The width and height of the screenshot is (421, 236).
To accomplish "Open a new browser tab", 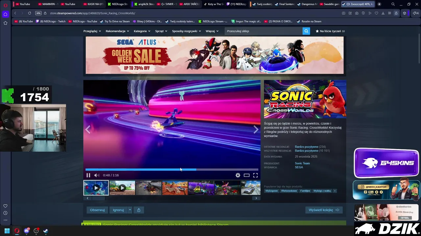I will 379,4.
